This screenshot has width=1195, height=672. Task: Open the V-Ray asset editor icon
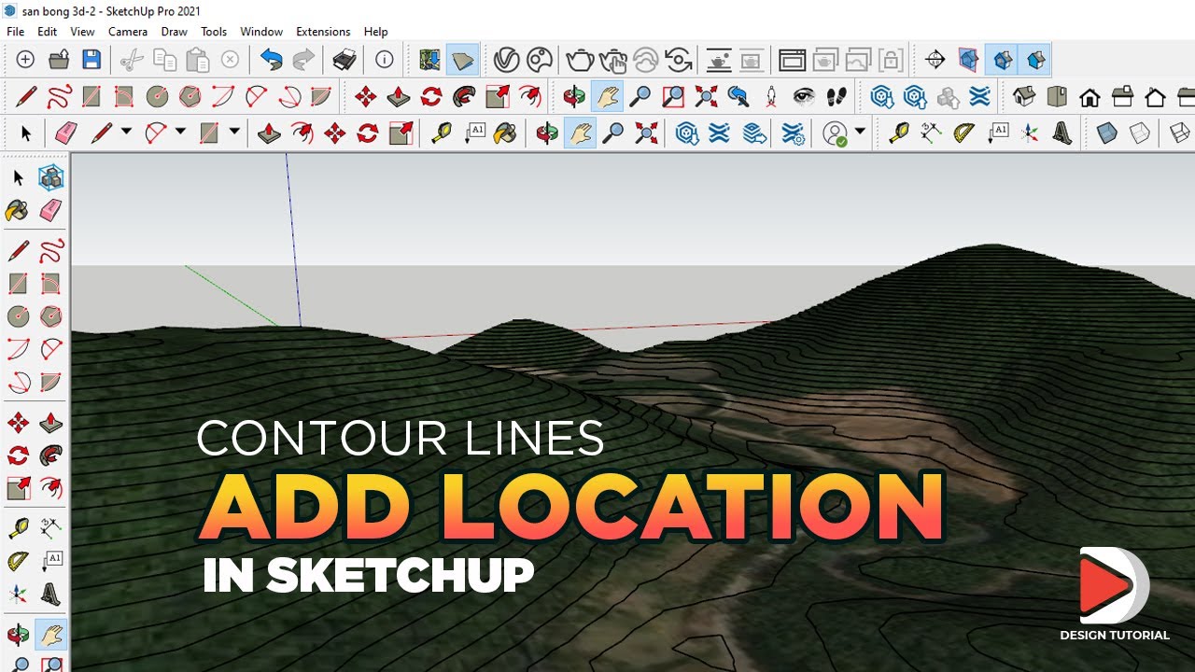[x=507, y=61]
